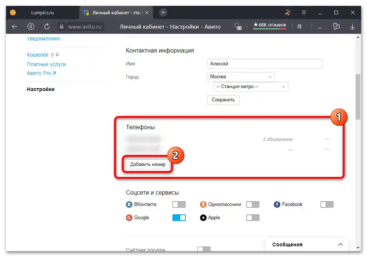
Task: Click the Сохранить button
Action: tap(223, 100)
